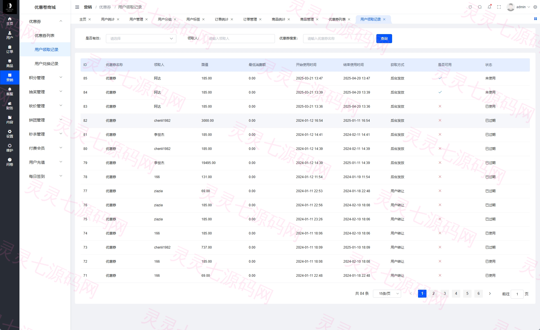The height and width of the screenshot is (330, 540).
Task: Close the 商品管理 tab
Action: click(x=317, y=19)
